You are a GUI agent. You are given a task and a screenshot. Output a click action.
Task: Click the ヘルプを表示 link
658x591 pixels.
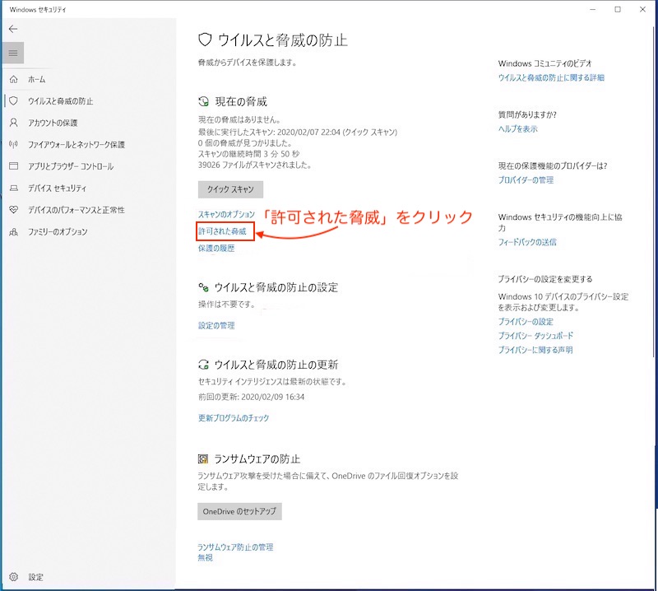[x=518, y=129]
